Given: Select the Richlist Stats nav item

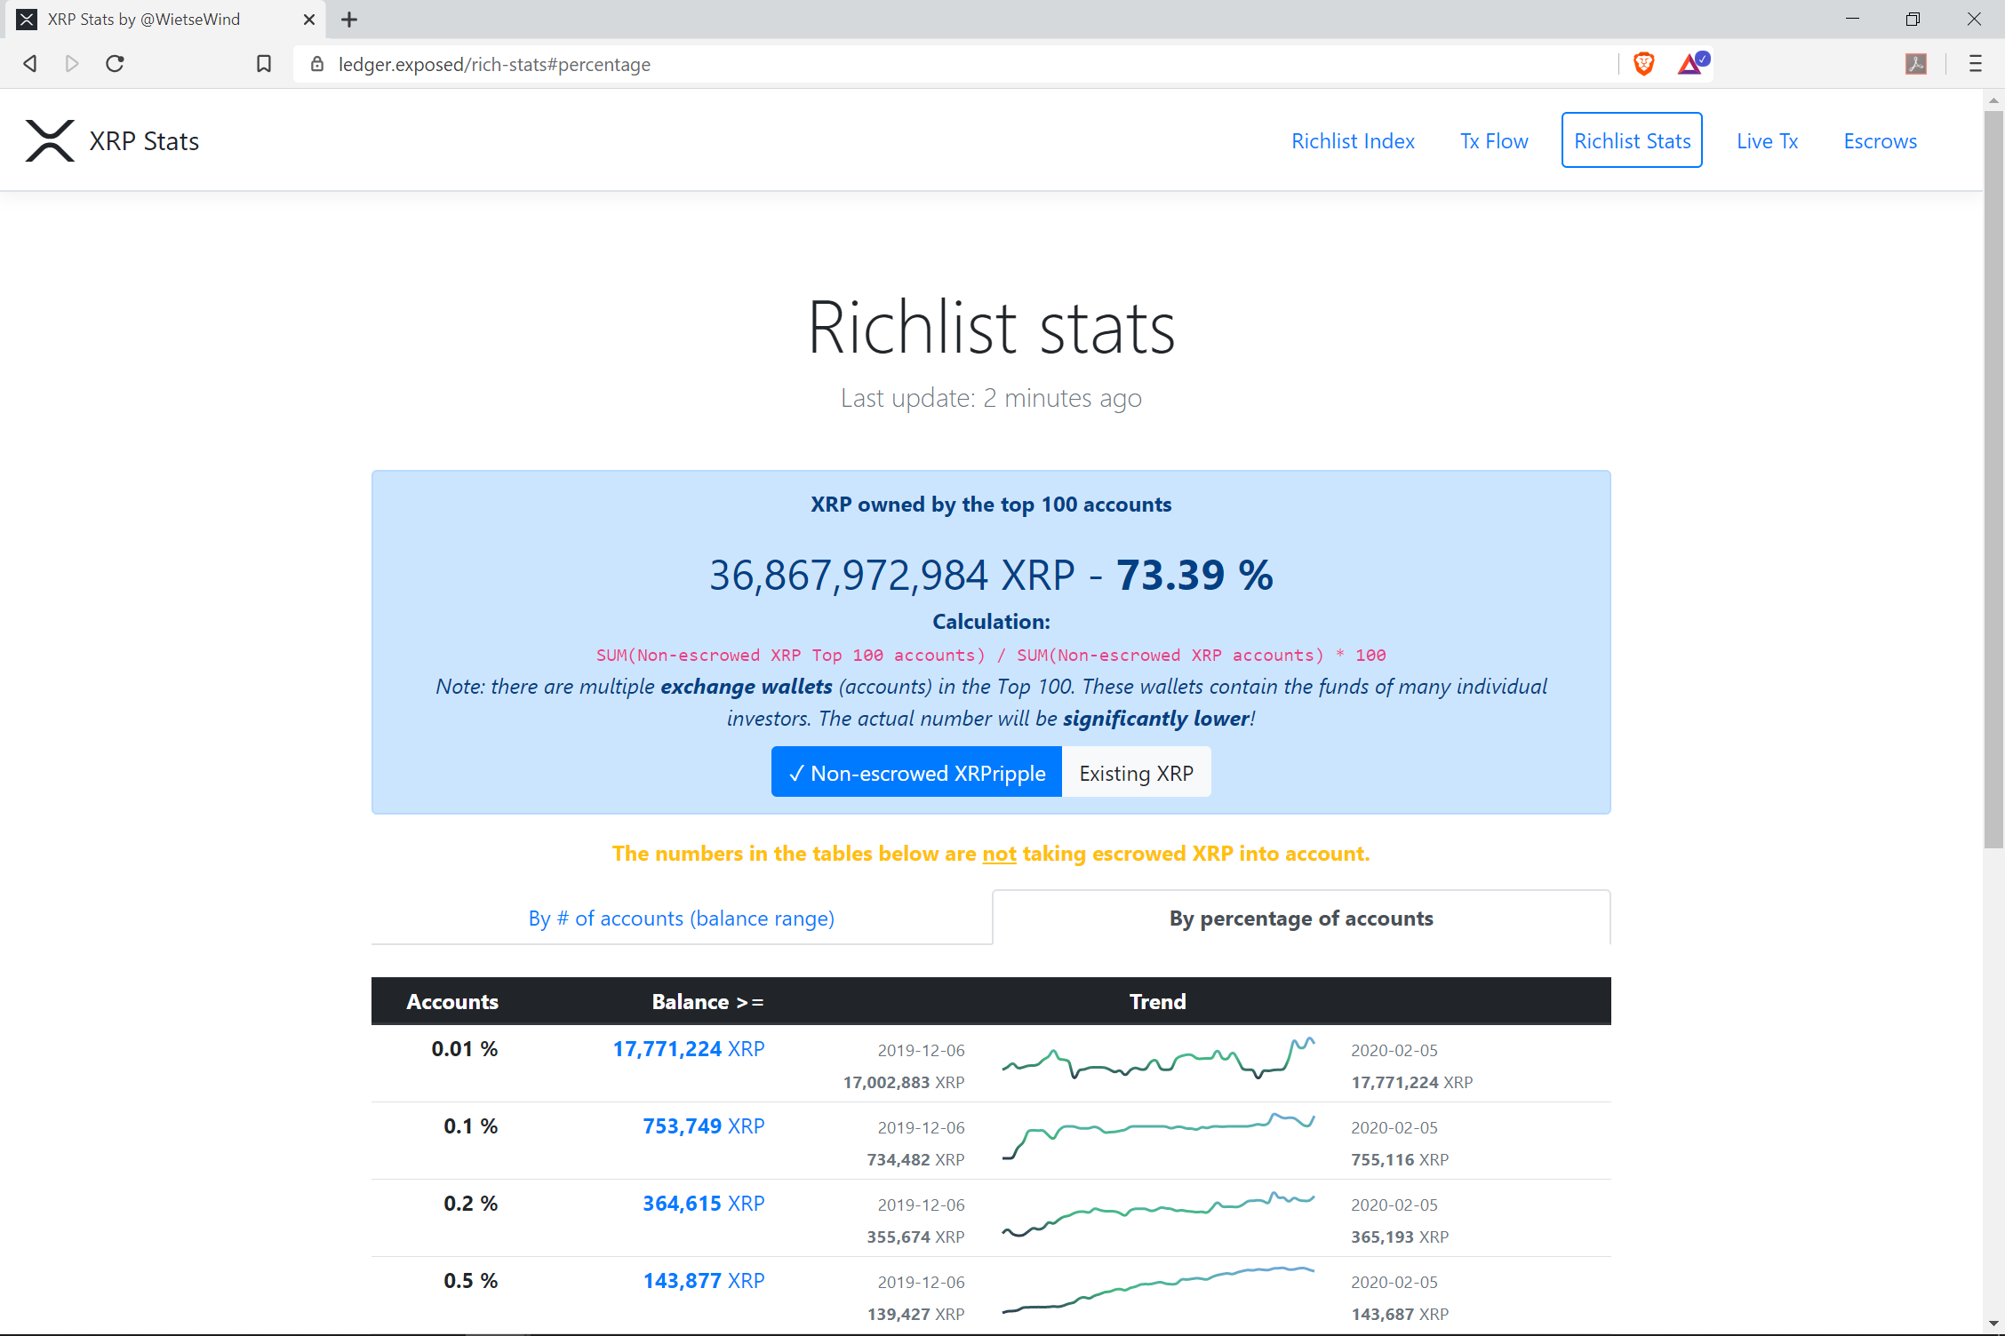Looking at the screenshot, I should [x=1632, y=140].
